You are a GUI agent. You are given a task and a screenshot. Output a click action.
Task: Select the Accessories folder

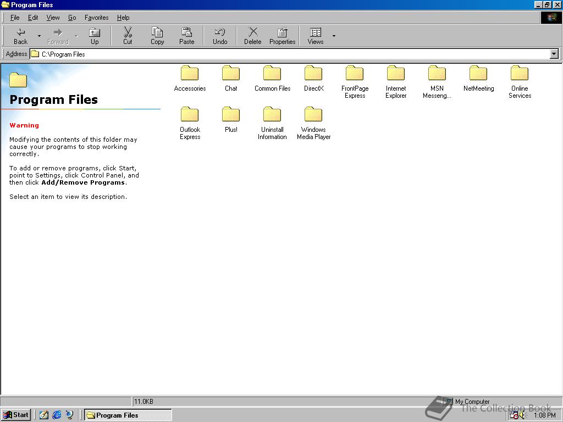point(190,79)
